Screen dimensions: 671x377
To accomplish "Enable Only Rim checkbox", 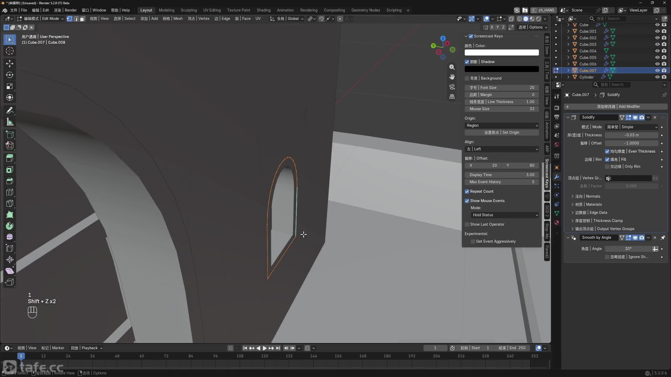I will (x=607, y=167).
